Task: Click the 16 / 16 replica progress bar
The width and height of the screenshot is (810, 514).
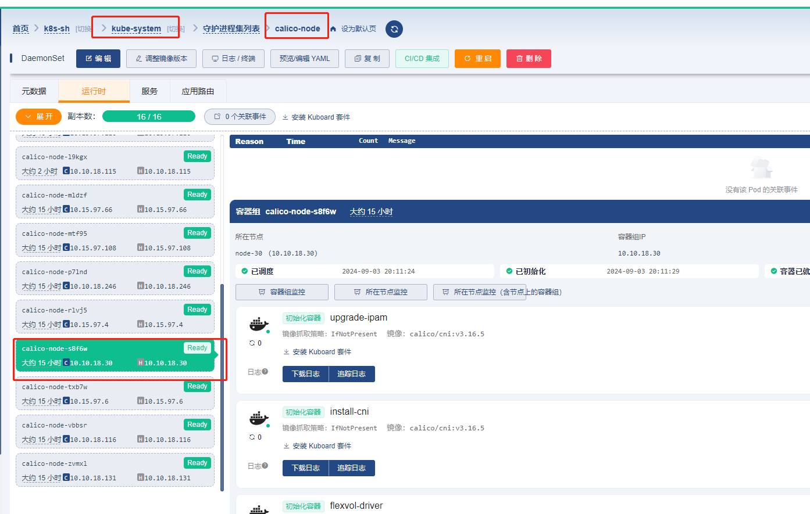Action: [x=149, y=117]
